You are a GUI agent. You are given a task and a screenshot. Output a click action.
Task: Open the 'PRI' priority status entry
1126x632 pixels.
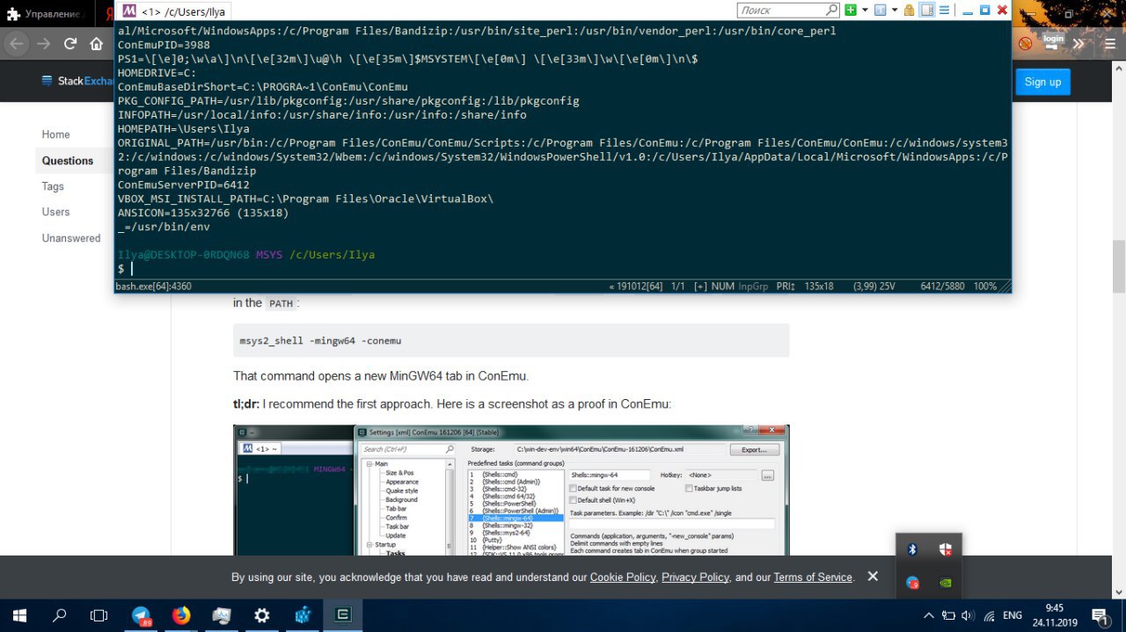click(786, 287)
